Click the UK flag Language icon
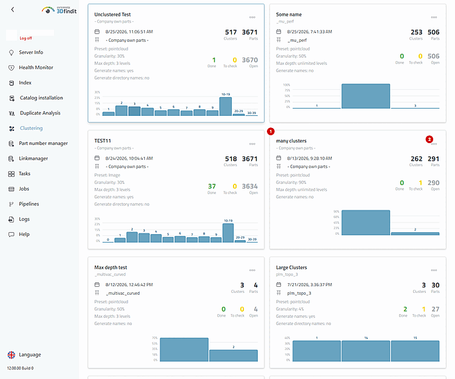Viewport: 455px width, 379px height. pos(12,355)
